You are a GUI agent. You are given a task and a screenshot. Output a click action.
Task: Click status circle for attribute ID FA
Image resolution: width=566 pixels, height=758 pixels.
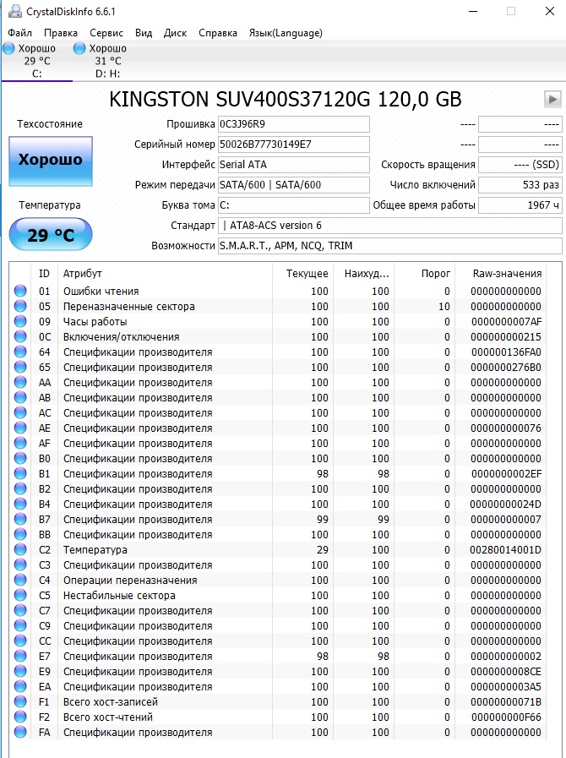coord(20,732)
